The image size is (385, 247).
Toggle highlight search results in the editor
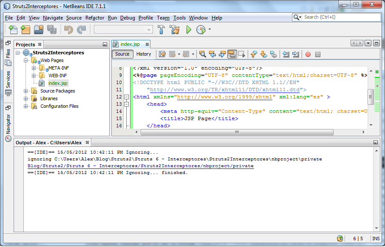(x=232, y=54)
